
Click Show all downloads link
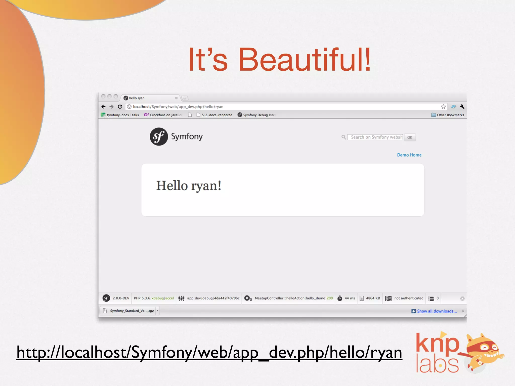[x=437, y=311]
